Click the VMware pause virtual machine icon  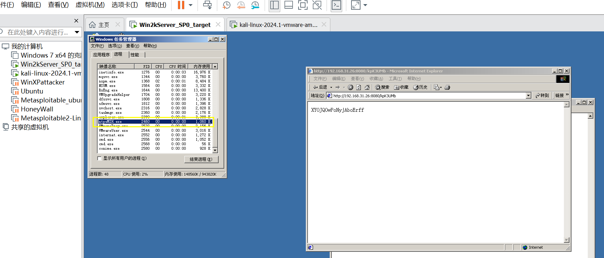pyautogui.click(x=181, y=5)
